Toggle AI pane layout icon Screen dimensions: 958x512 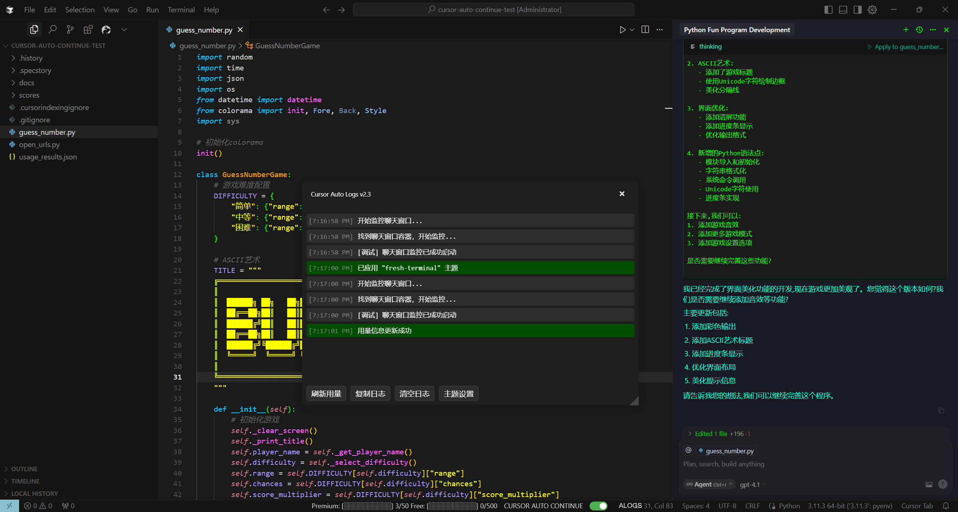pyautogui.click(x=858, y=10)
